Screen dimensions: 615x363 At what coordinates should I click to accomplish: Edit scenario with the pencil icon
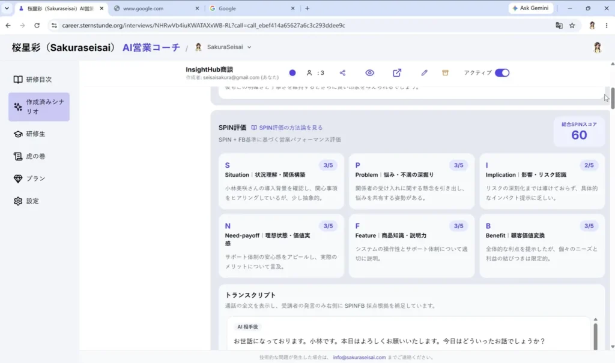(x=424, y=72)
